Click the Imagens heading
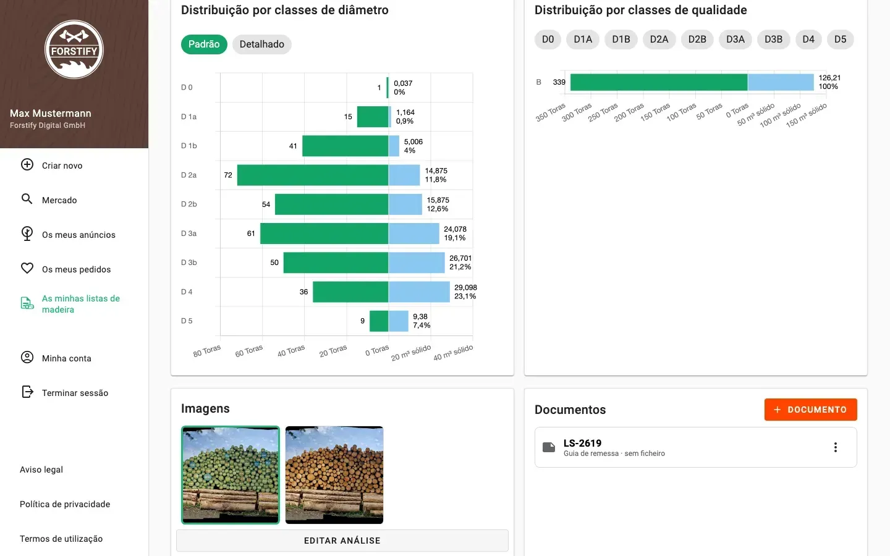The width and height of the screenshot is (890, 556). pos(205,408)
